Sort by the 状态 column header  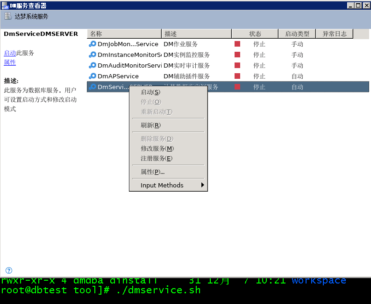255,34
